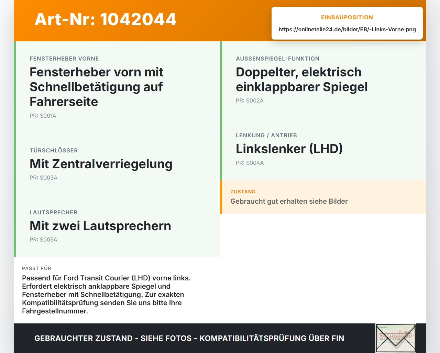Click PR code S004A
Viewport: 440px width, 353px height.
point(250,163)
